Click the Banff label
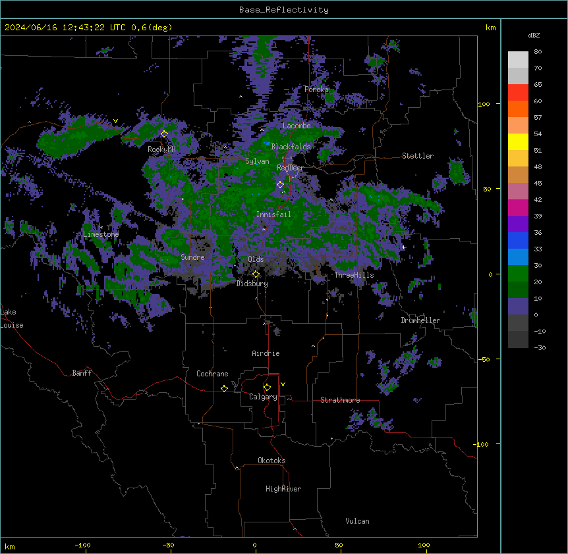This screenshot has width=568, height=554. (82, 373)
